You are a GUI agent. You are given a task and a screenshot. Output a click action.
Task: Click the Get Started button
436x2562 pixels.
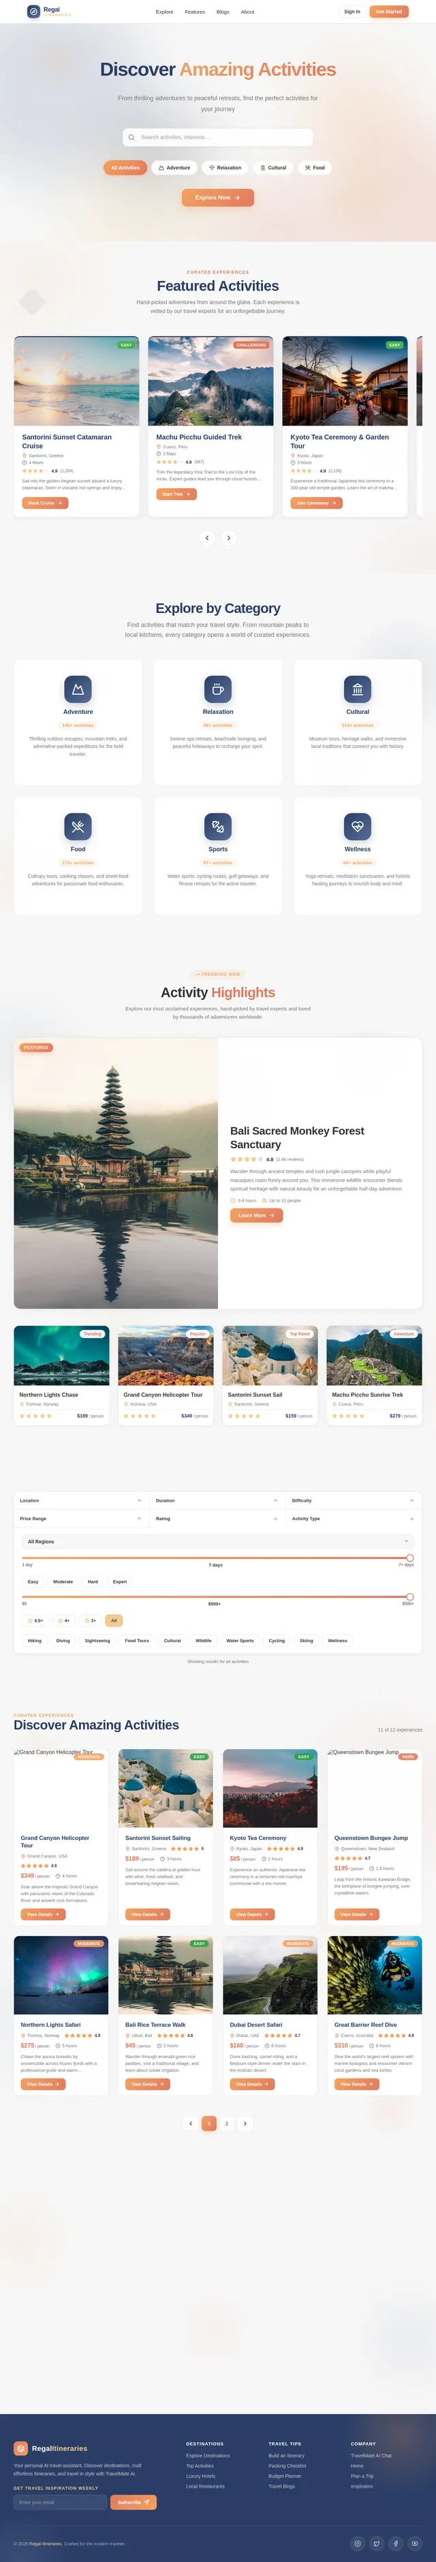[388, 12]
